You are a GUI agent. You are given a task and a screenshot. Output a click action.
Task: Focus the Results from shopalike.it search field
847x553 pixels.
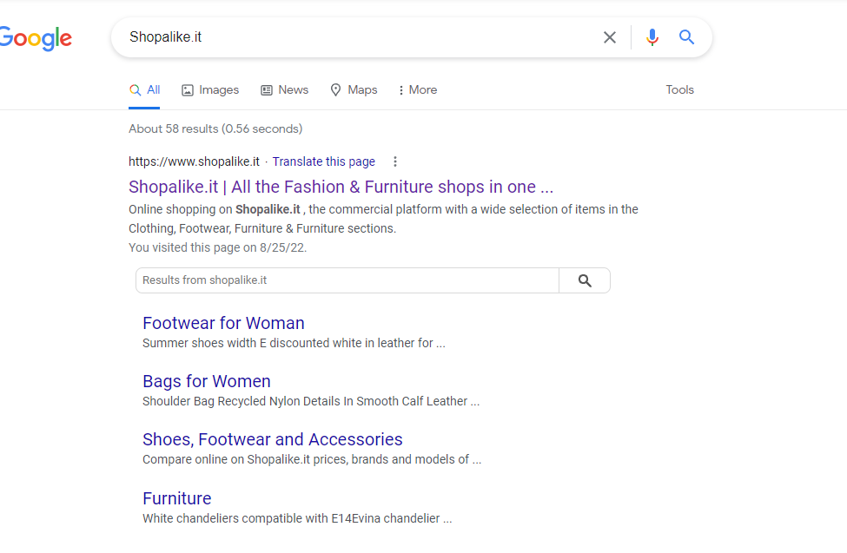click(347, 280)
